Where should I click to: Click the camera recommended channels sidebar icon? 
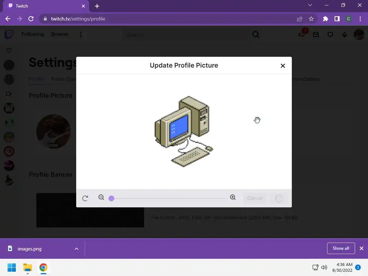9,94
